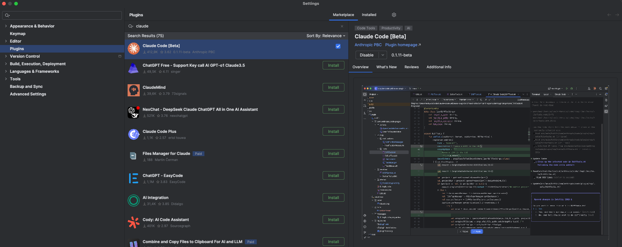622x247 pixels.
Task: Expand Appearance & Behavior settings
Action: pos(6,26)
